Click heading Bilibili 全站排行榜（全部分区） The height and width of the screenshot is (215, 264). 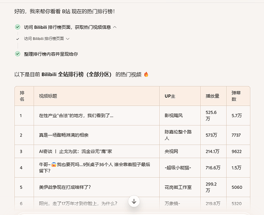tap(77, 74)
